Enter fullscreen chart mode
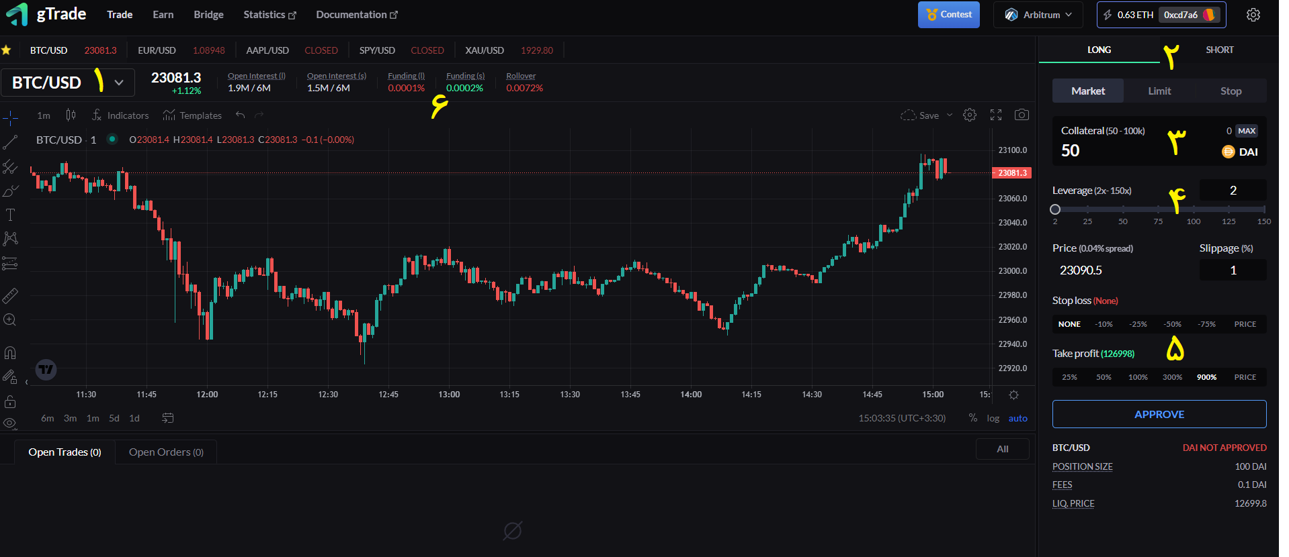This screenshot has width=1289, height=557. [996, 115]
